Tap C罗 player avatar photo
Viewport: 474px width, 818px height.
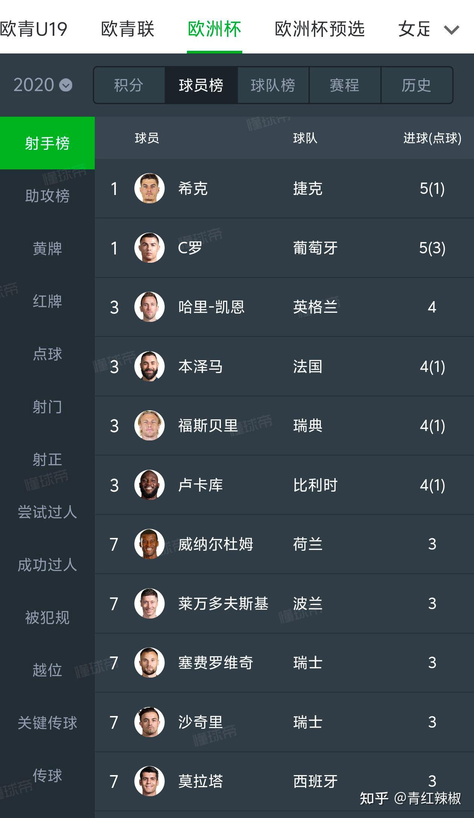[x=149, y=248]
